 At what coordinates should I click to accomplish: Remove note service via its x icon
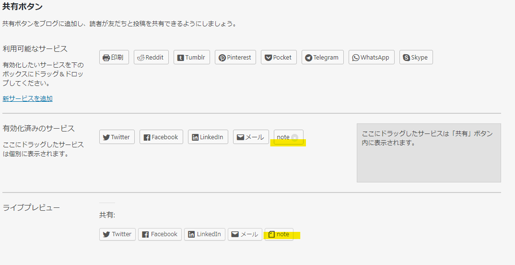pos(294,137)
